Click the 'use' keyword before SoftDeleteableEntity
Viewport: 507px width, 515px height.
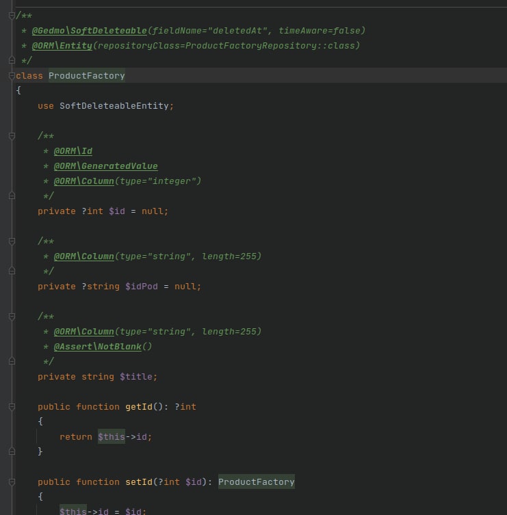click(46, 106)
